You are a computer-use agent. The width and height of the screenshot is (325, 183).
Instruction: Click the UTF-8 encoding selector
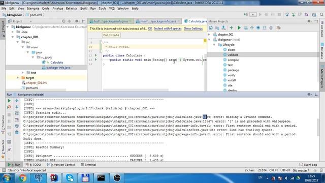[285, 170]
